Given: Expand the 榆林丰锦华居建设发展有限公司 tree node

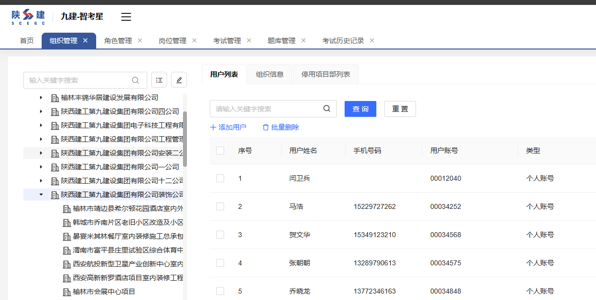Looking at the screenshot, I should [41, 98].
